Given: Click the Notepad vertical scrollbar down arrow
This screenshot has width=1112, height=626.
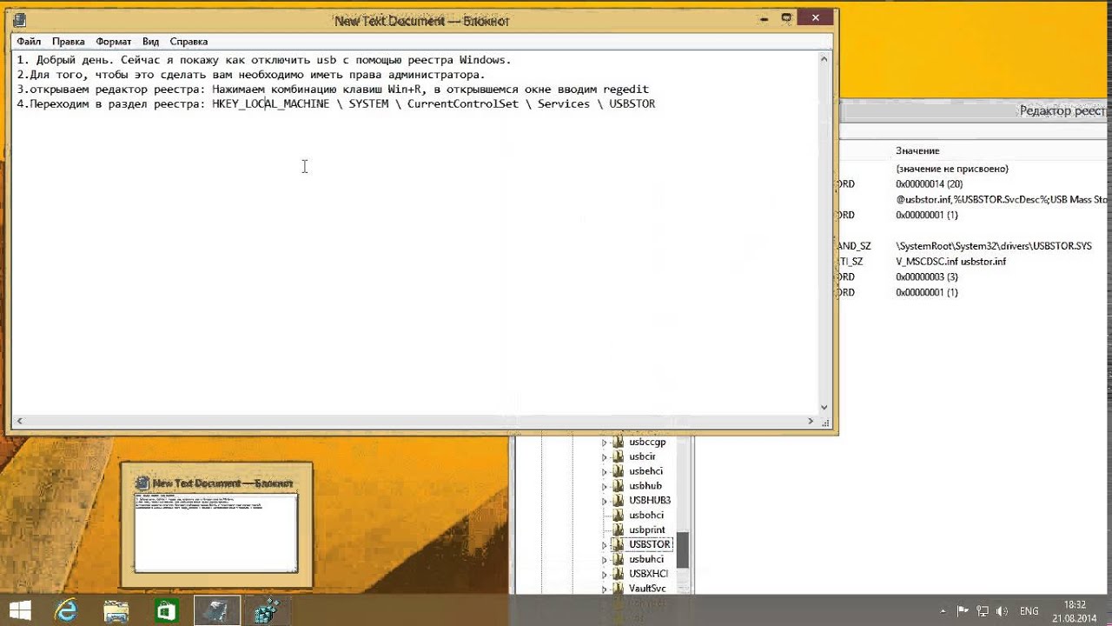Looking at the screenshot, I should click(824, 407).
